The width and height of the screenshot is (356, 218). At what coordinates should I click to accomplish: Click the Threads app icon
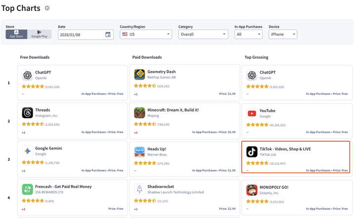[28, 113]
